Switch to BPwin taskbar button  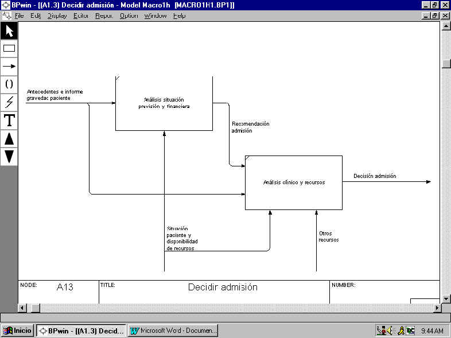click(x=81, y=330)
